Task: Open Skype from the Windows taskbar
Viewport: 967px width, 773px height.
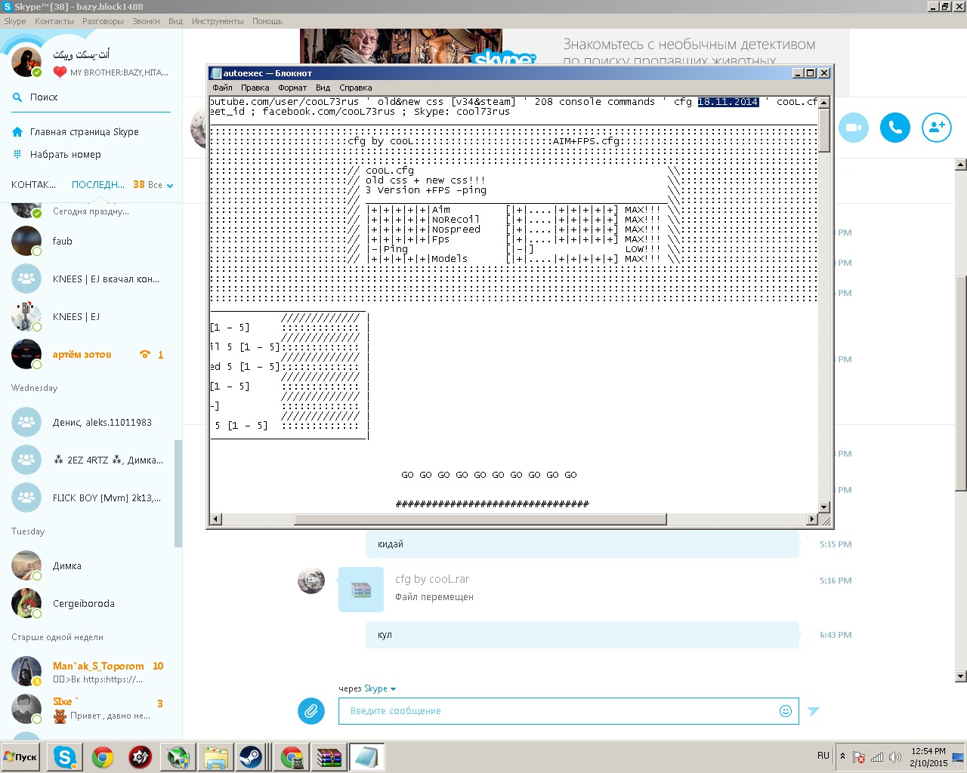Action: click(x=65, y=757)
